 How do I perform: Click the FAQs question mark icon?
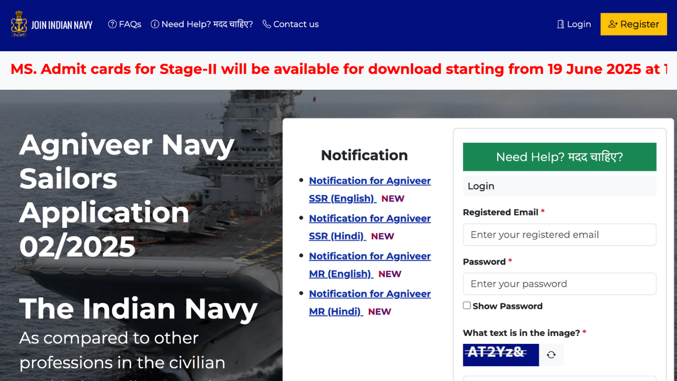pos(112,24)
